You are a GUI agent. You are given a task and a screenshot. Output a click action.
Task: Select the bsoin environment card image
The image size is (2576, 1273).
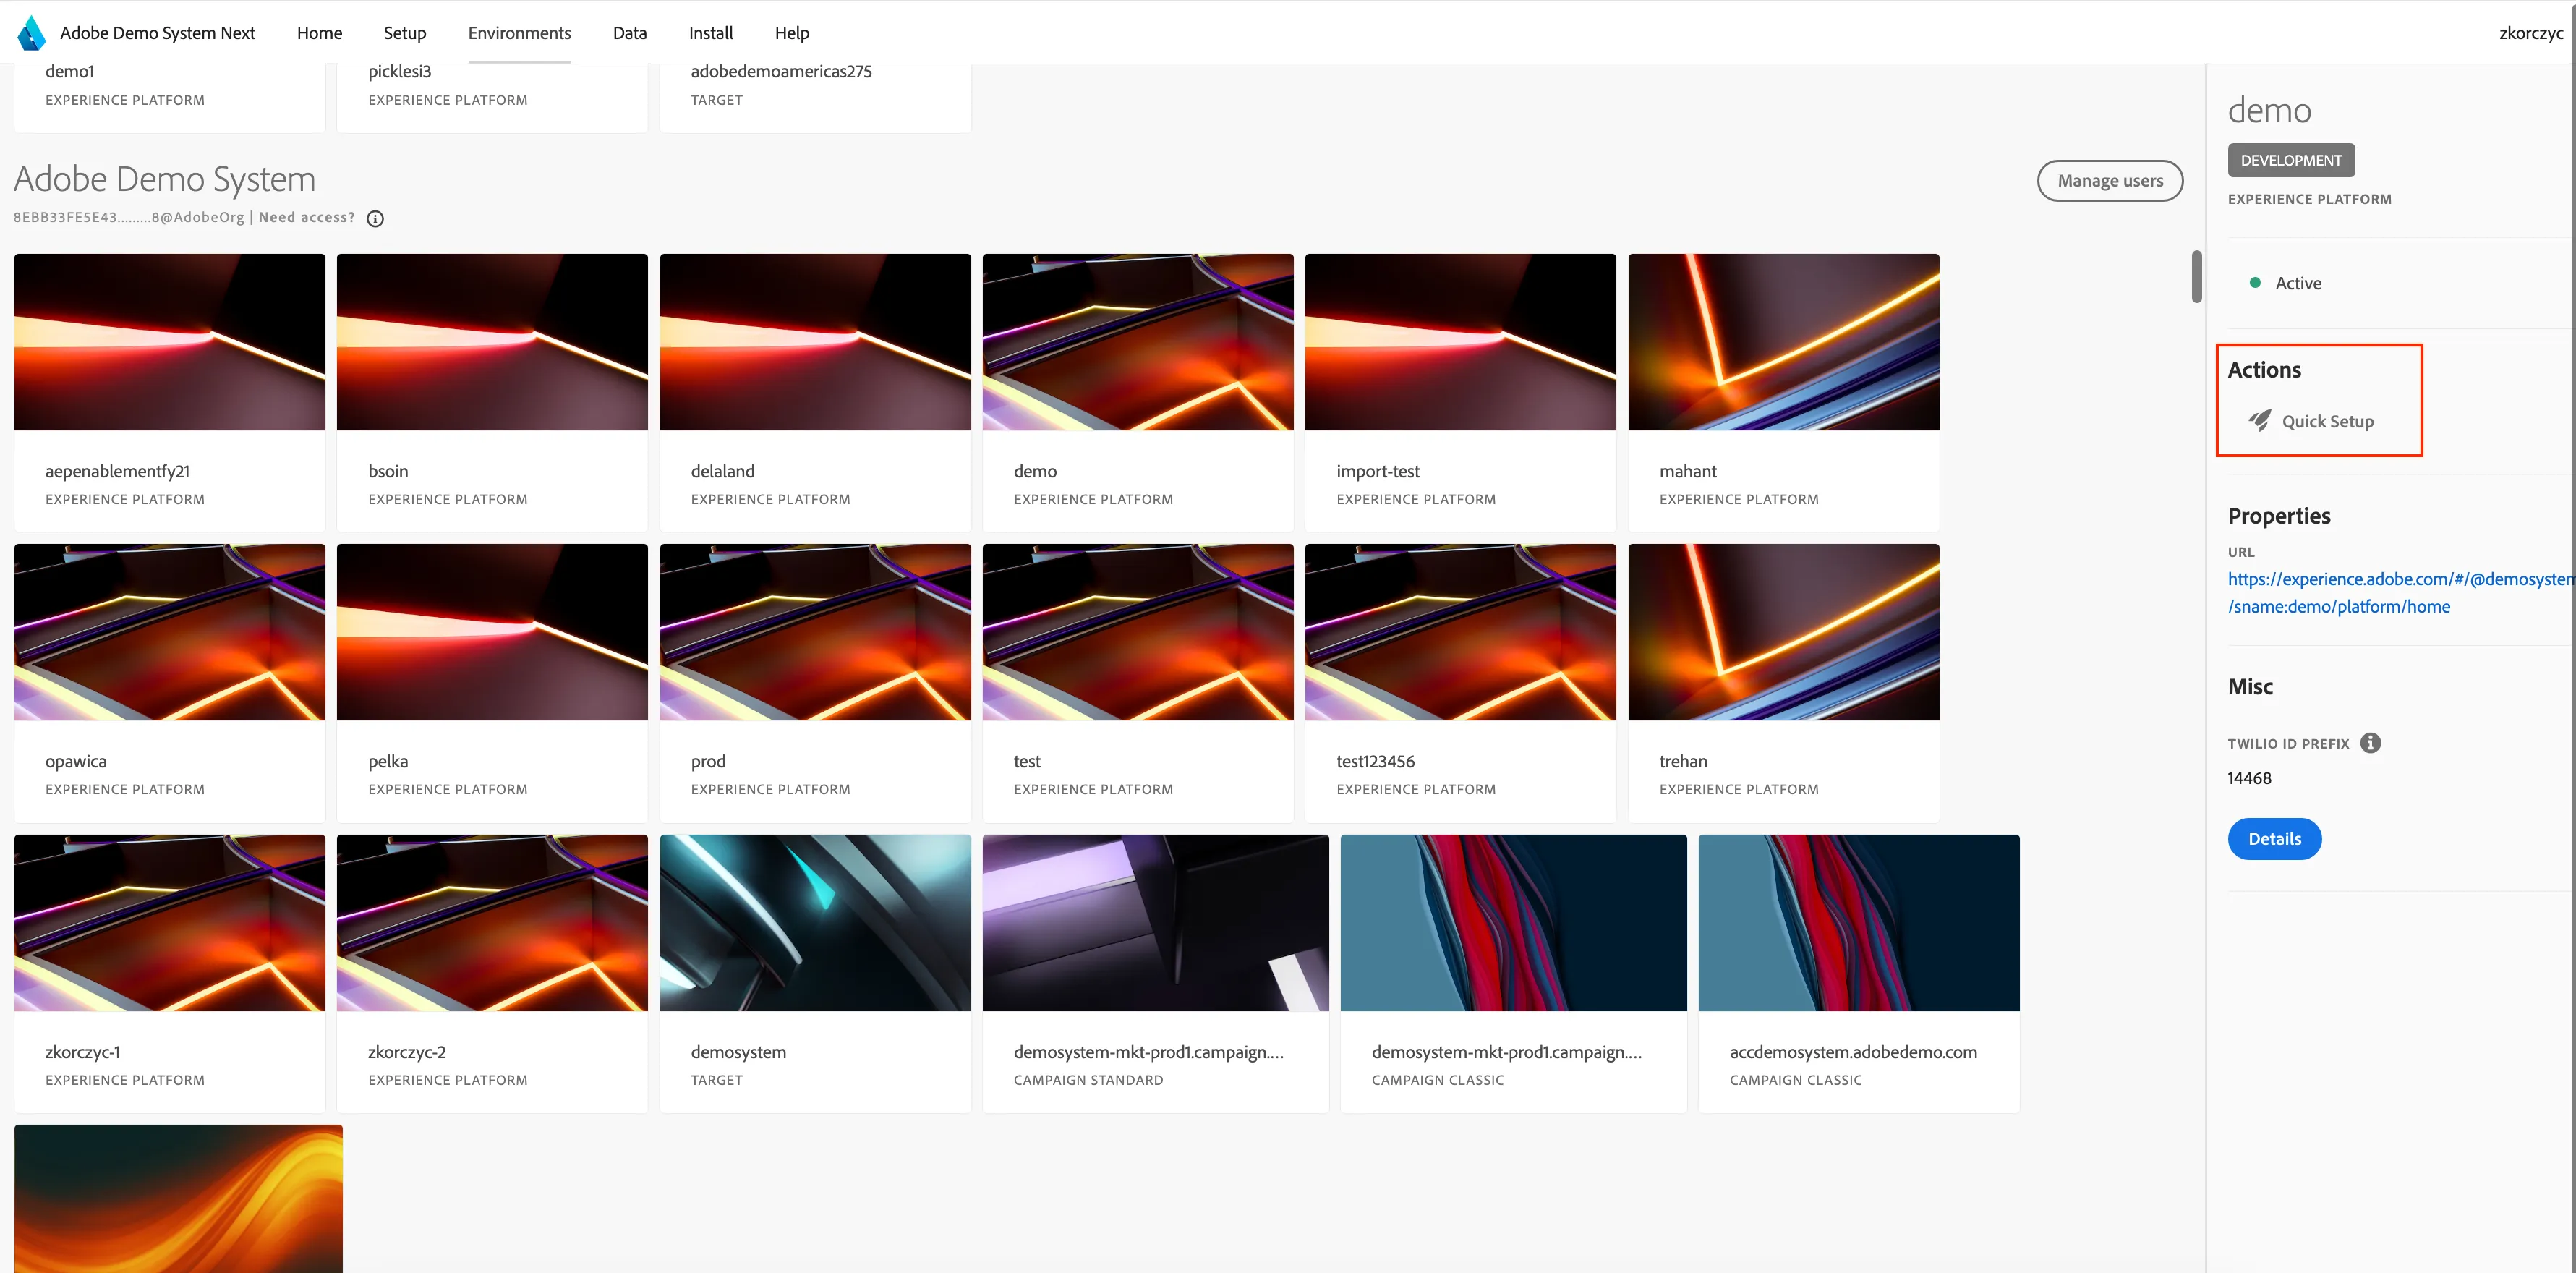(492, 342)
